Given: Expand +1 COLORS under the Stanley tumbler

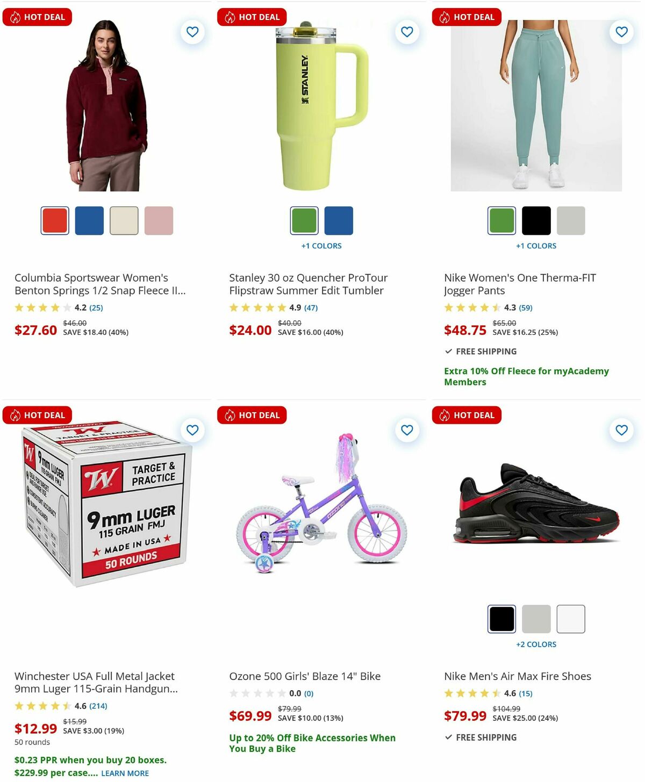Looking at the screenshot, I should [322, 246].
